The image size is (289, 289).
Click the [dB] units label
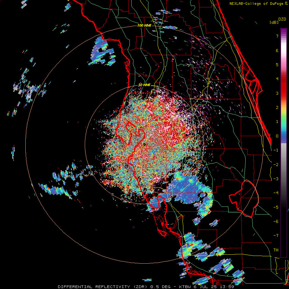point(274,22)
